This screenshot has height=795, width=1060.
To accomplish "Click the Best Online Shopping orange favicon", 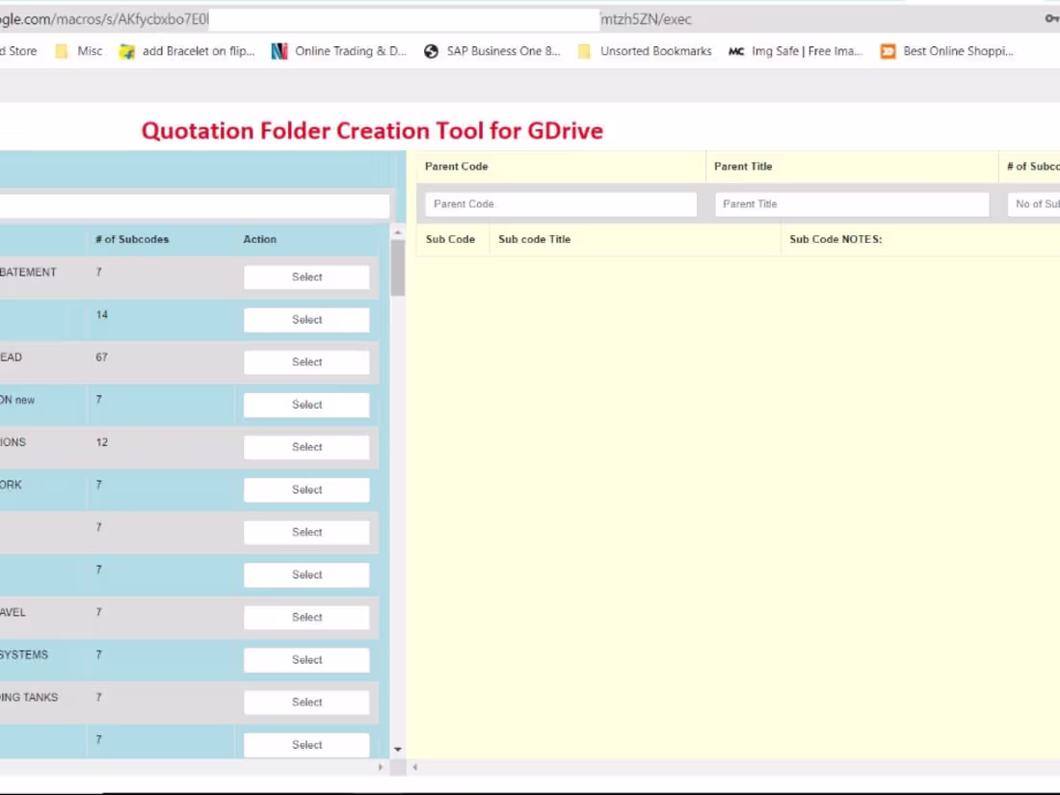I will click(887, 51).
